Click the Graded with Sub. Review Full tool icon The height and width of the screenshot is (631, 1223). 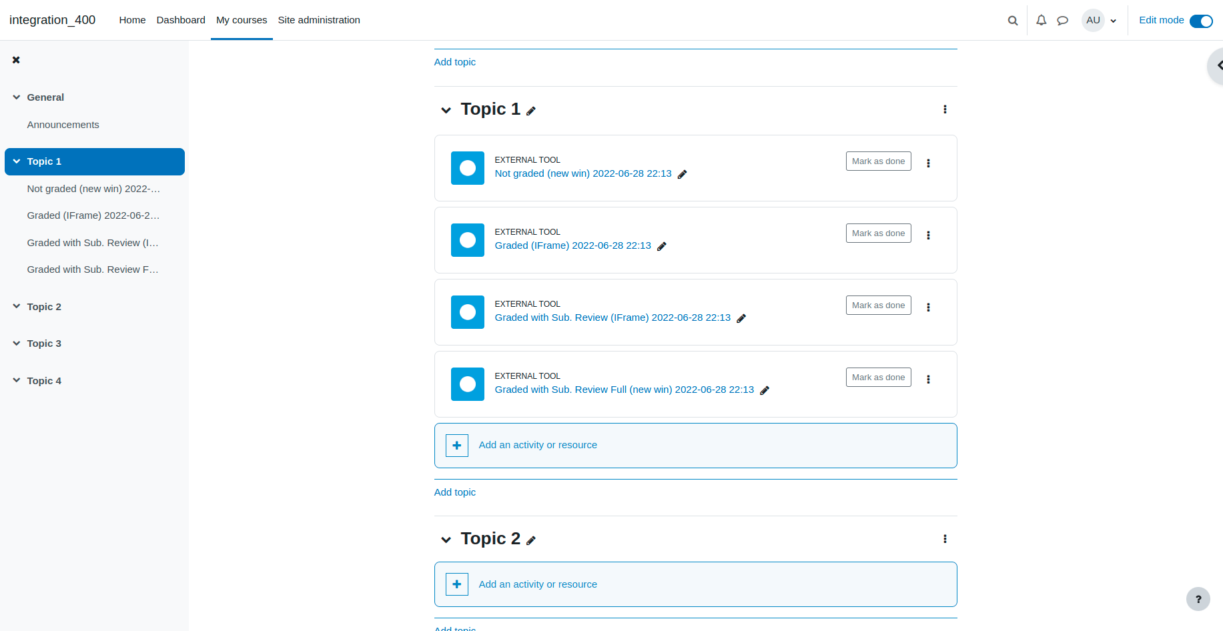(x=468, y=384)
